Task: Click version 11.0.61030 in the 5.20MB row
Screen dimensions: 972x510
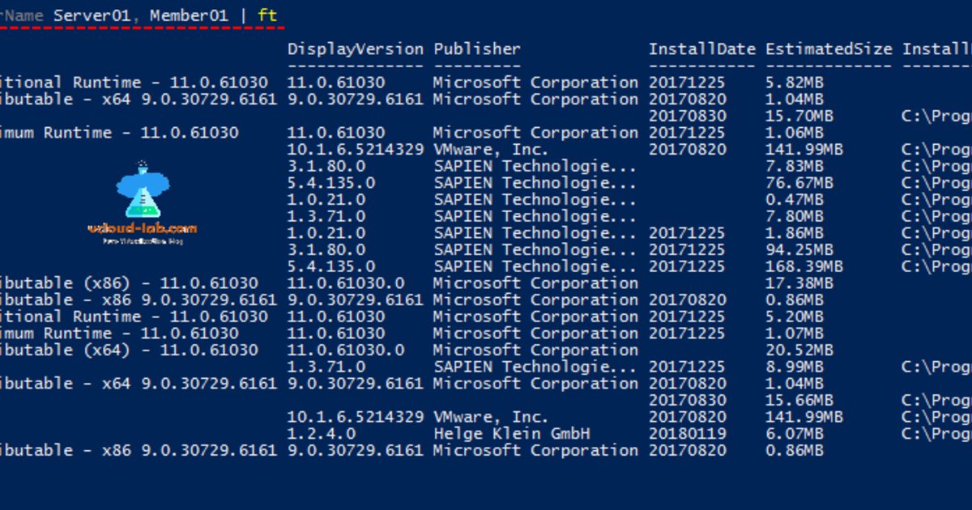Action: (x=336, y=317)
